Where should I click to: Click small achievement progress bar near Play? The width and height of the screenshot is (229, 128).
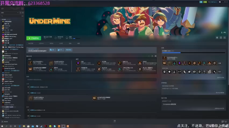[x=76, y=38]
